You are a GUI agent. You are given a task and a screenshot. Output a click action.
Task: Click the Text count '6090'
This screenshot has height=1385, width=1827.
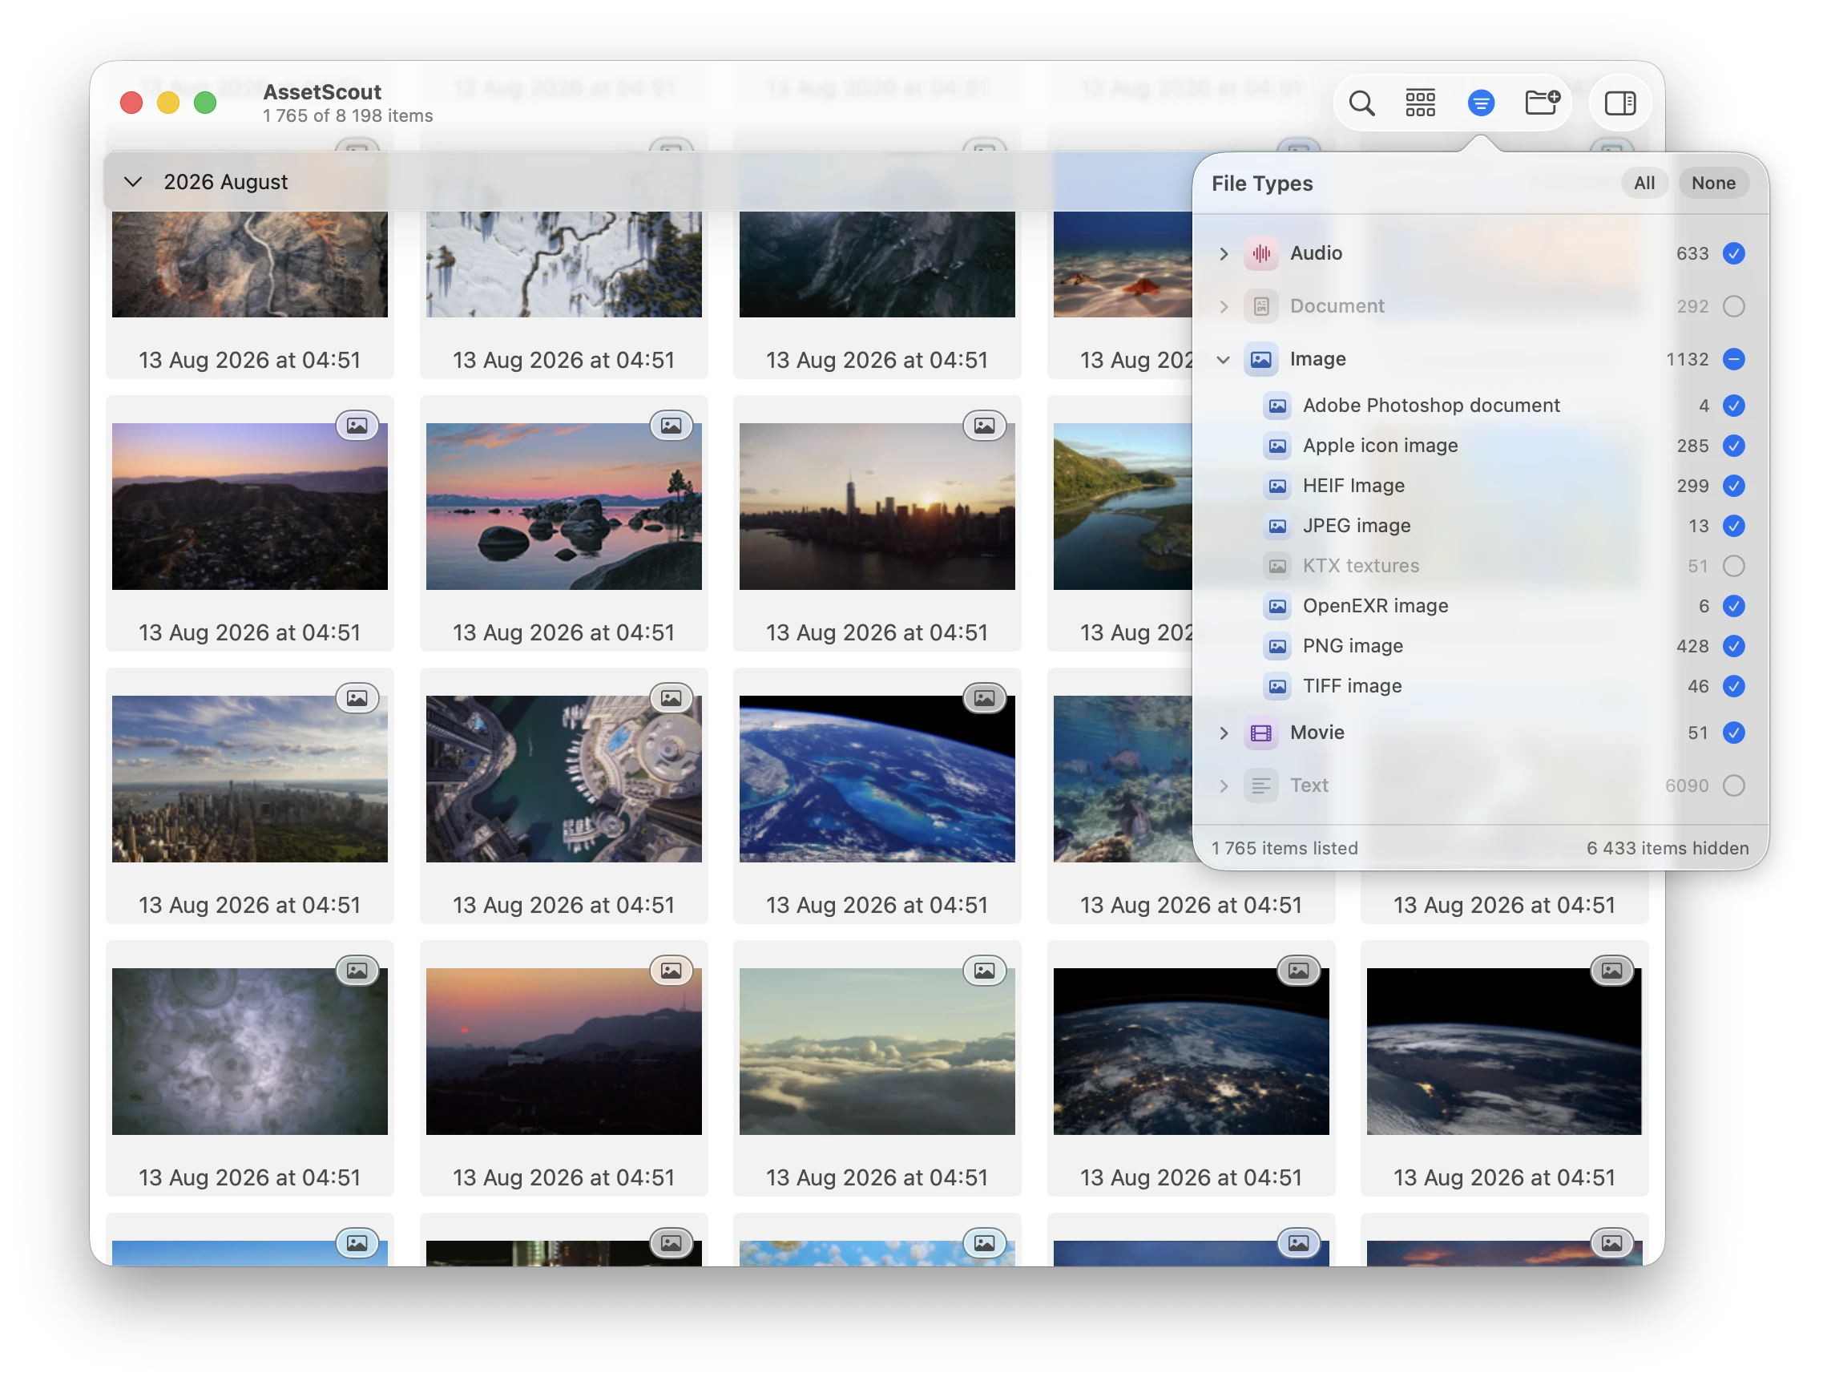click(1686, 787)
